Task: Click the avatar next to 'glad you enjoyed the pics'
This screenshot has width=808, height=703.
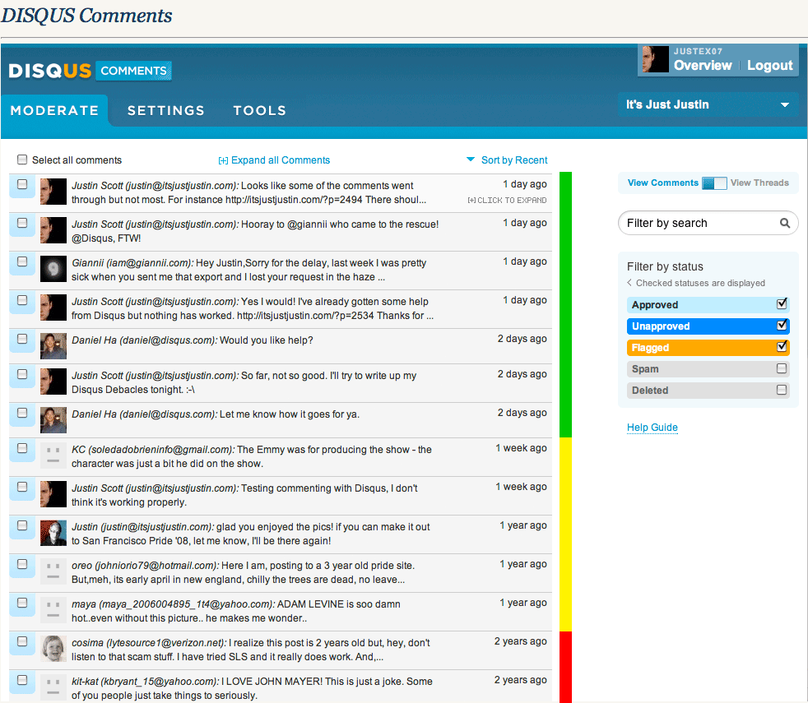Action: [53, 533]
